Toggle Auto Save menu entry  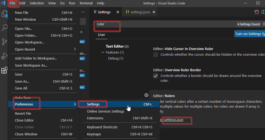pyautogui.click(x=44, y=97)
